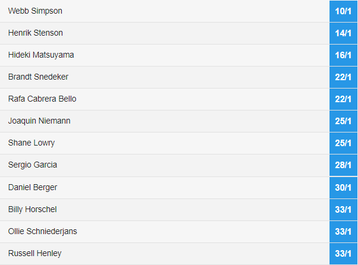The image size is (358, 265).
Task: Click the Henrik Stenson name
Action: 36,33
